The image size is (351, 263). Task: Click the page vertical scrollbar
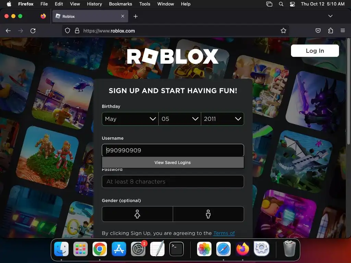(x=348, y=92)
